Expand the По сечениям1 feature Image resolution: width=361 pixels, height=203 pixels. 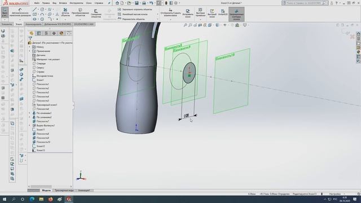pos(29,113)
